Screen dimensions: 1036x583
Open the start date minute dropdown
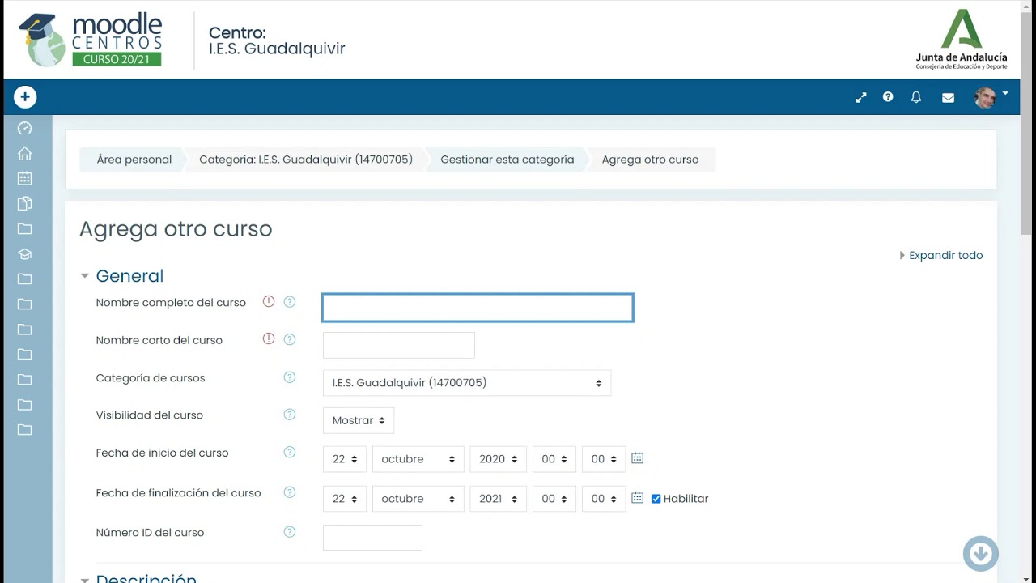[x=604, y=459]
